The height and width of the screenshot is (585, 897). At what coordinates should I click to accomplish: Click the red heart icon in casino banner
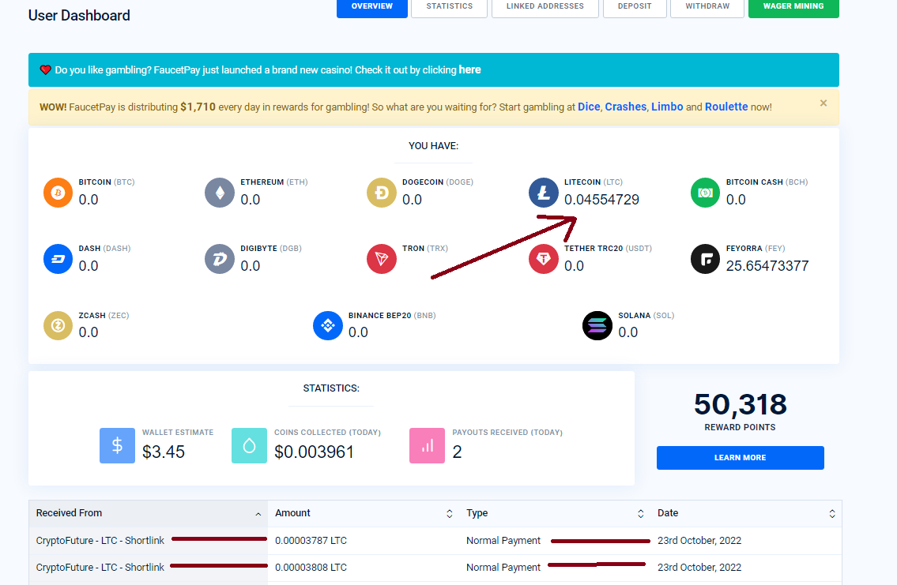(x=46, y=69)
